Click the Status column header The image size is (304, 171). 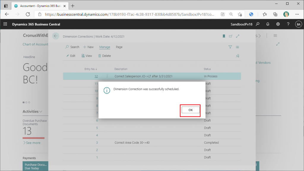[x=207, y=69]
